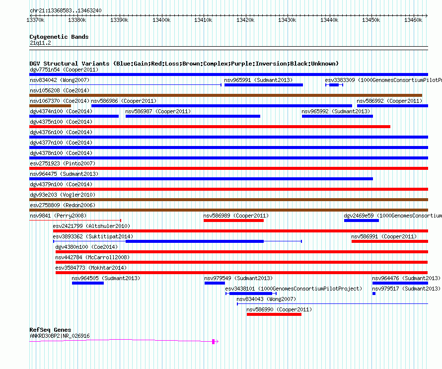This screenshot has width=442, height=369.
Task: Open esv2758809 (Redon2006) label
Action: coord(63,205)
